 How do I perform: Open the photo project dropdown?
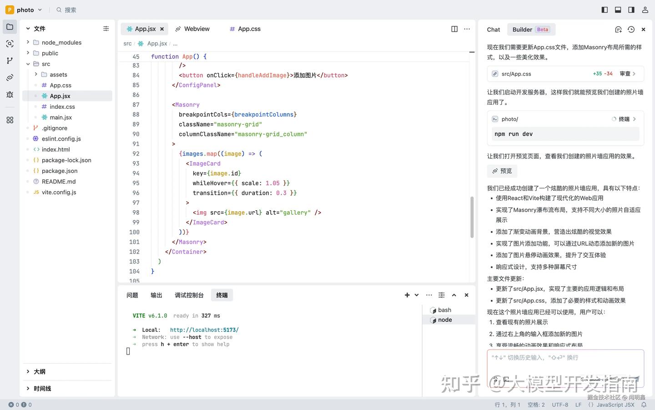pyautogui.click(x=25, y=10)
